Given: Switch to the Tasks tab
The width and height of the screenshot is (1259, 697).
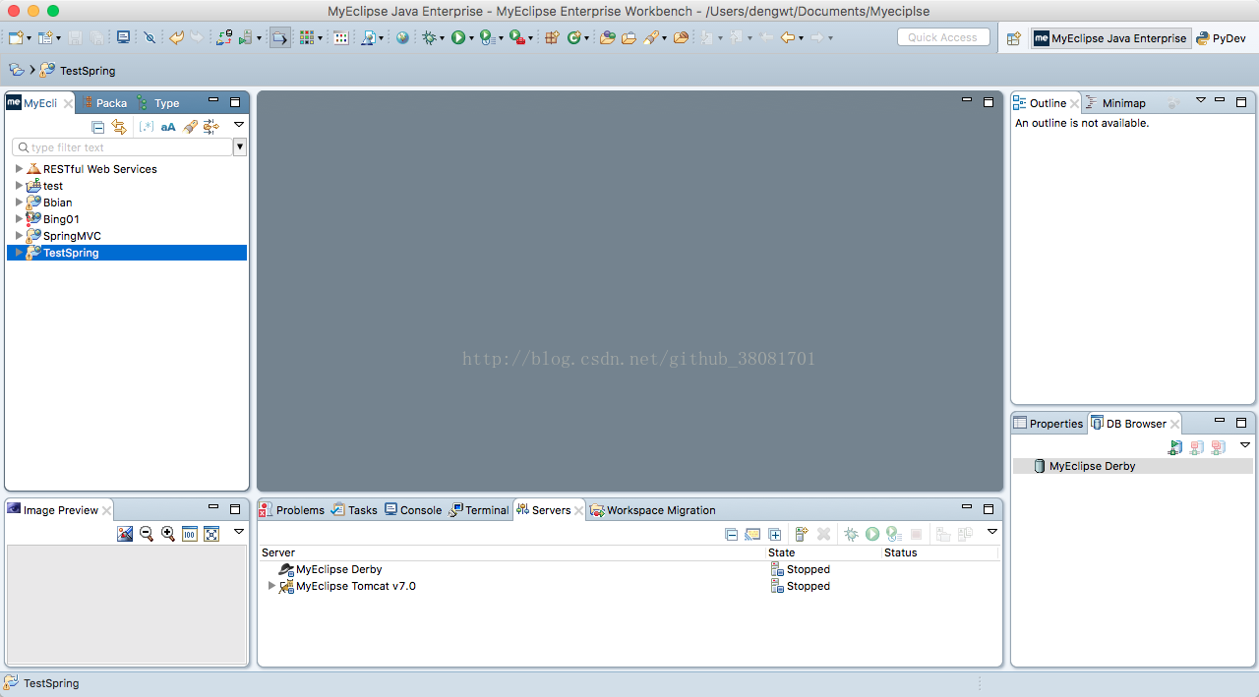Looking at the screenshot, I should [354, 510].
